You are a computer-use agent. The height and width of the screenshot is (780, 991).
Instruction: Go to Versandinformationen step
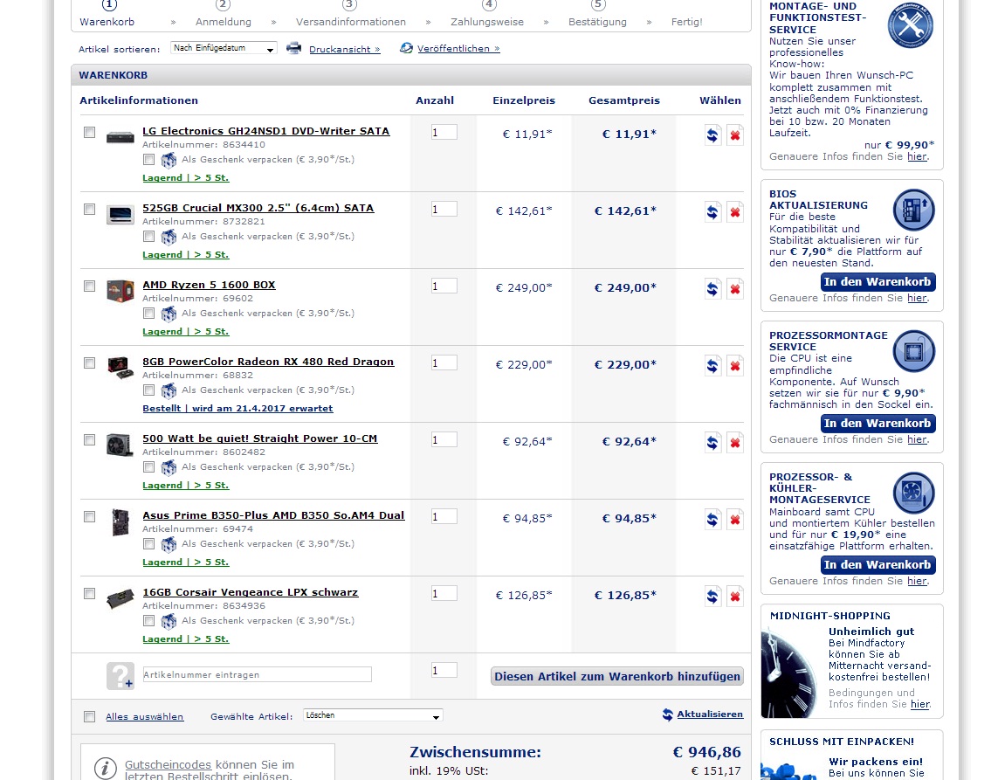coord(351,22)
